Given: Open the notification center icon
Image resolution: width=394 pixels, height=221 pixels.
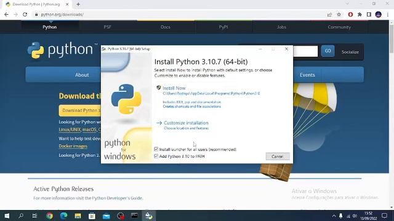Looking at the screenshot, I should [384, 215].
